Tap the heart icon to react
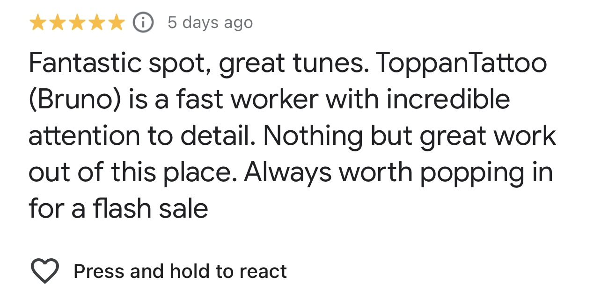 click(44, 271)
